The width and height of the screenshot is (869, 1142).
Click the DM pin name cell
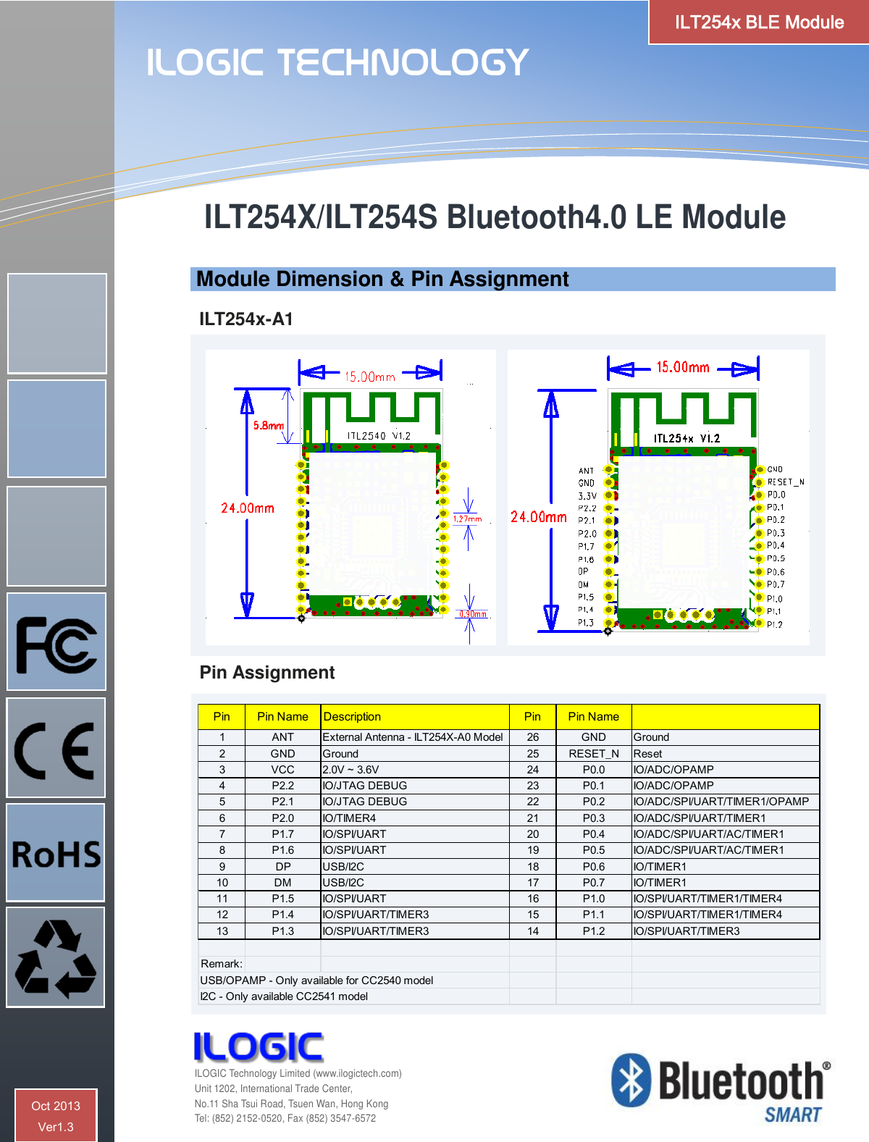(282, 883)
